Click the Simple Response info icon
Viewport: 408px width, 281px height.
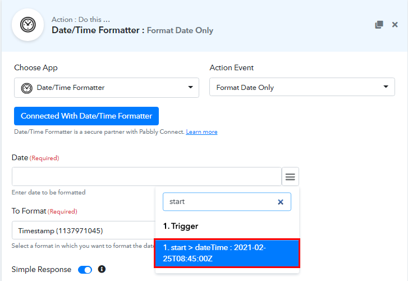click(102, 269)
